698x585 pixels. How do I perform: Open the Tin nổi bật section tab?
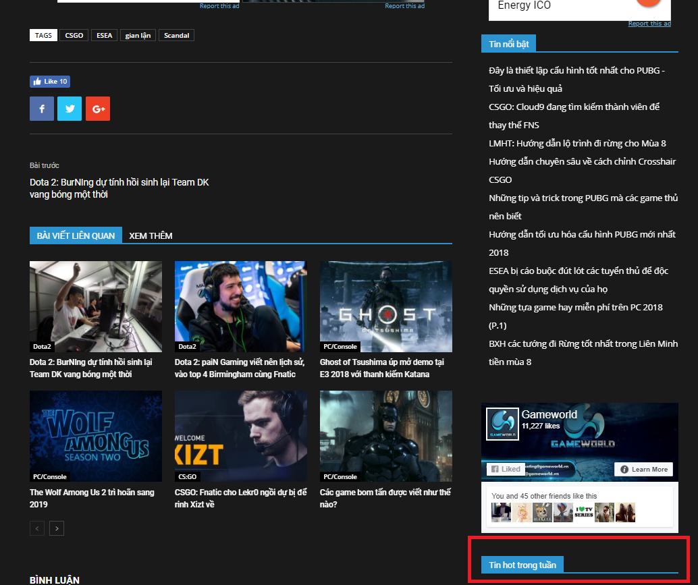[x=508, y=44]
